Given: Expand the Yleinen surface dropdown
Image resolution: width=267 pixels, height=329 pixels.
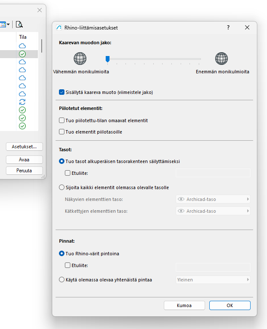Looking at the screenshot, I should [x=213, y=279].
